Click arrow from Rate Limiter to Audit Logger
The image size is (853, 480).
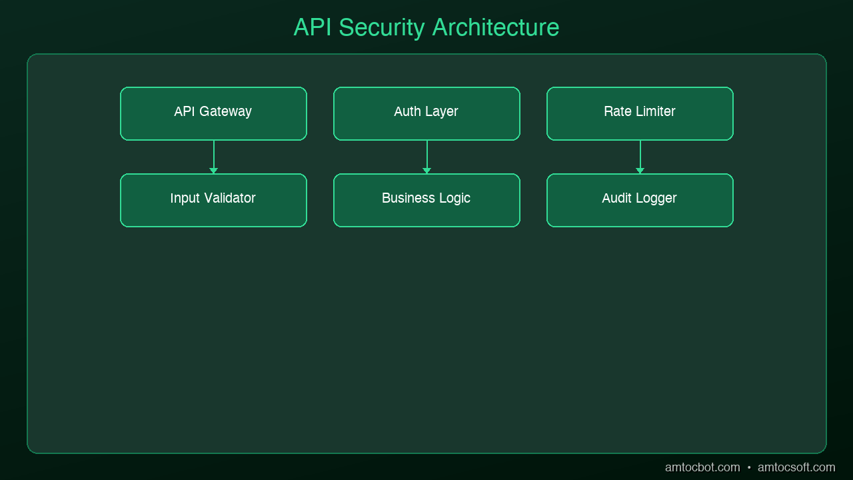pos(640,157)
